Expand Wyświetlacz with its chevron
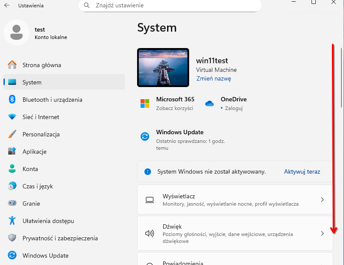 322,200
